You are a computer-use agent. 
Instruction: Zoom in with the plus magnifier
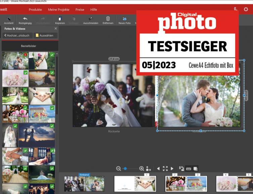coord(141,168)
